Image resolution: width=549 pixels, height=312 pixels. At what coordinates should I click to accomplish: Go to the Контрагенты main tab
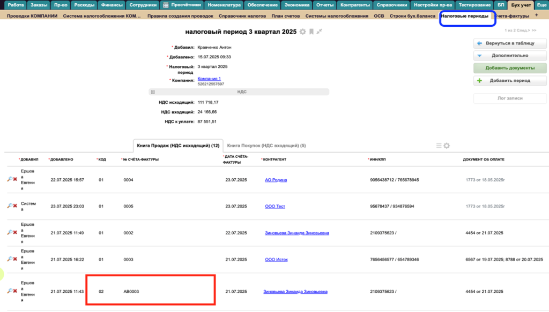[355, 5]
